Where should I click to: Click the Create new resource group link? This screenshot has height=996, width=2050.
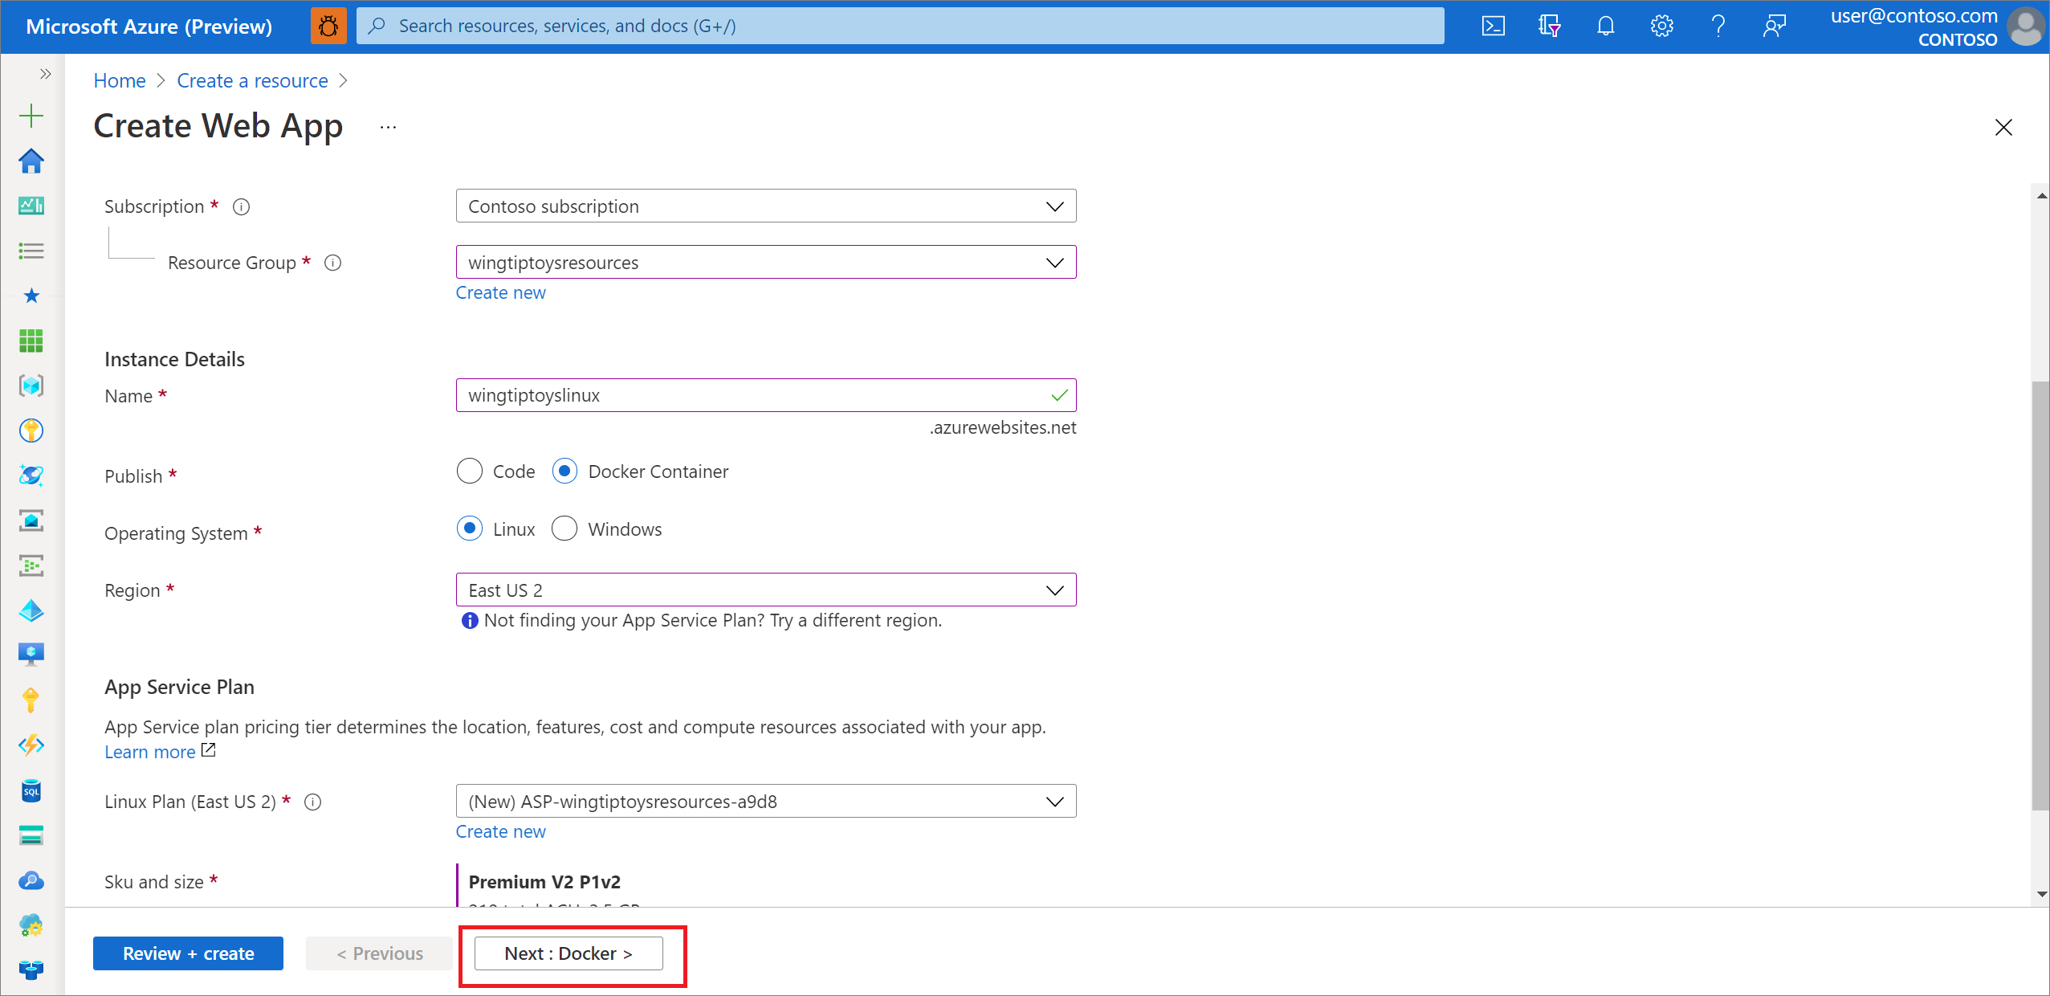499,292
